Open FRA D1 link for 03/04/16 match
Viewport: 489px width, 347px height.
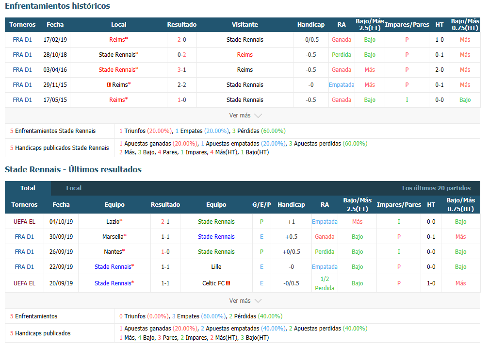pyautogui.click(x=22, y=70)
